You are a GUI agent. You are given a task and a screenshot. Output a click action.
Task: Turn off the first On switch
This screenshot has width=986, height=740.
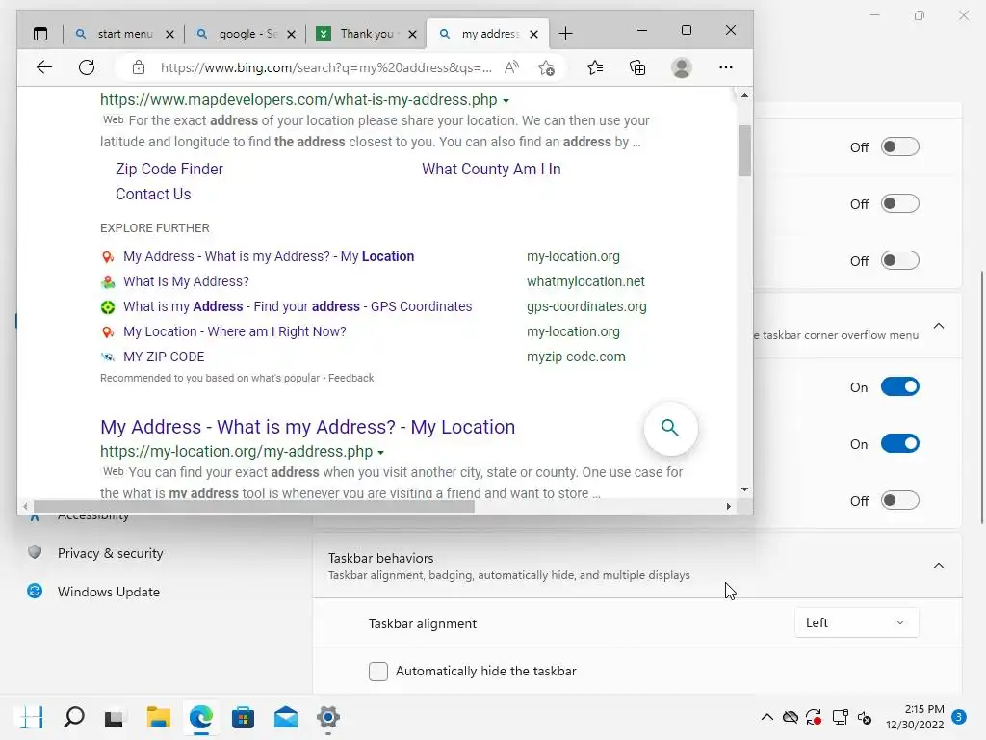coord(900,386)
